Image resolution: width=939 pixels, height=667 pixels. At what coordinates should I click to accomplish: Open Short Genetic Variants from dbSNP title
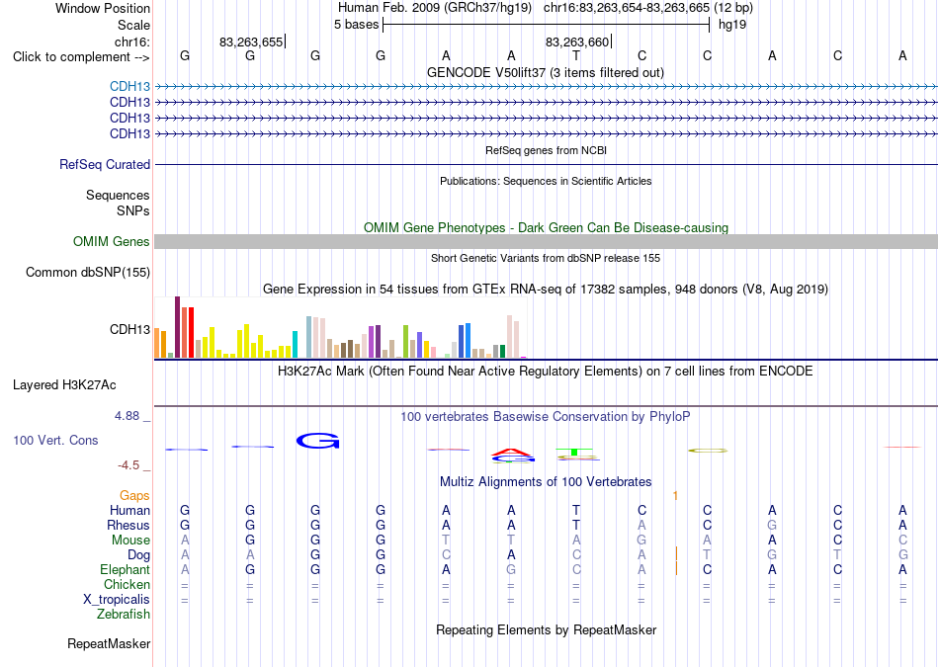click(x=546, y=258)
